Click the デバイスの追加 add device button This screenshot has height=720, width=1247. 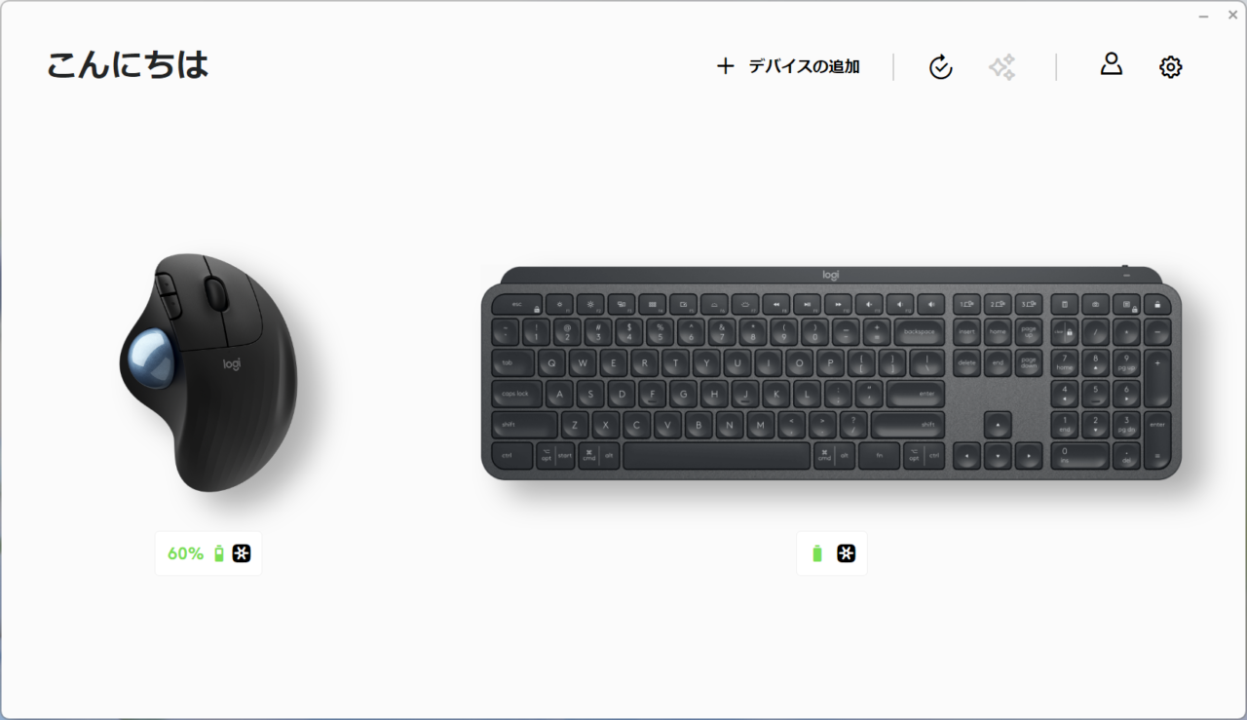coord(788,66)
